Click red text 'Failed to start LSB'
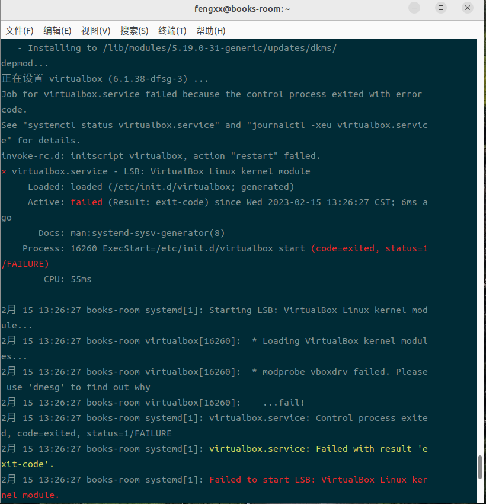Screen dimensions: 486x504 tap(263, 480)
